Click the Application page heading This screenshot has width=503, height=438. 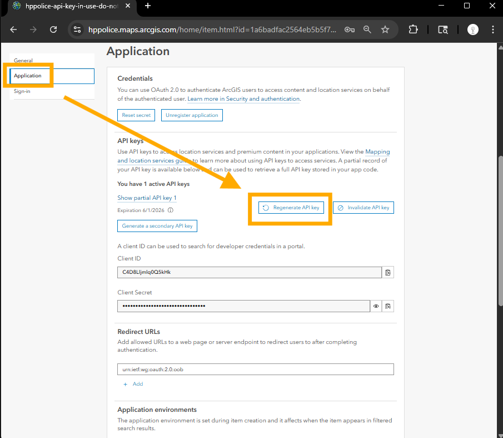[x=138, y=51]
